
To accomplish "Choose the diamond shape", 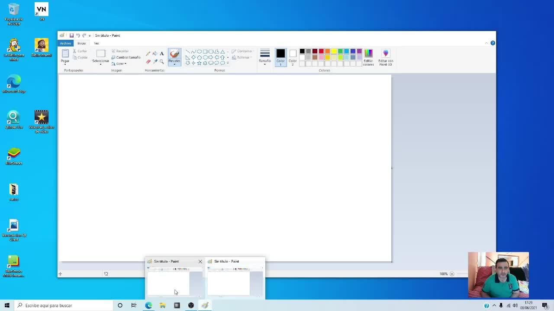I will pyautogui.click(x=193, y=57).
